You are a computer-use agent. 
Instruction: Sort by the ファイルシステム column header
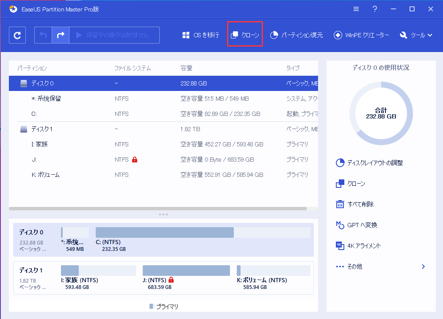click(133, 68)
